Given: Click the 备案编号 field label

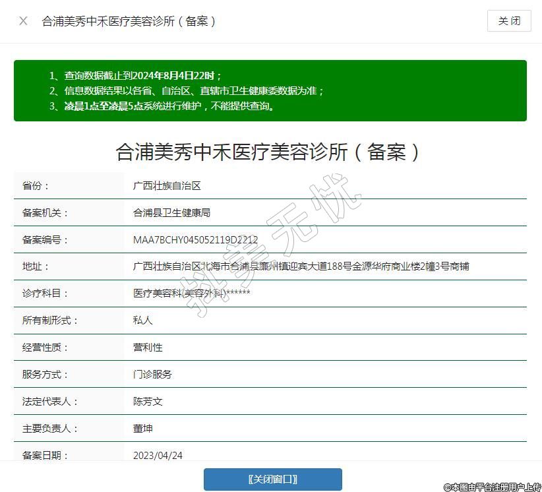Looking at the screenshot, I should point(45,240).
